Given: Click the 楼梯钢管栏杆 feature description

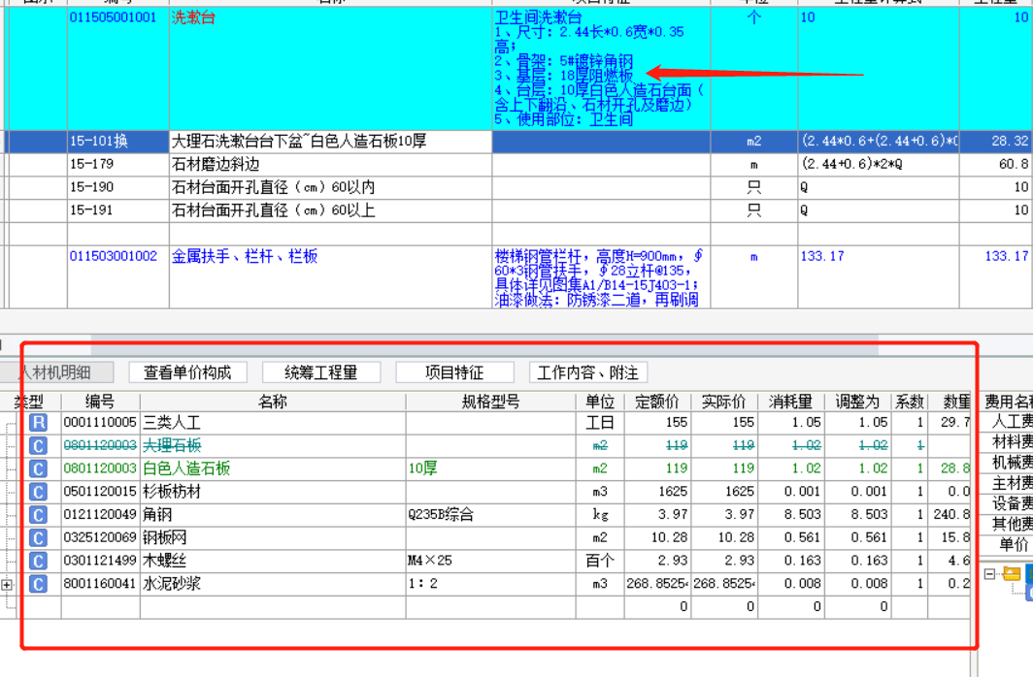Looking at the screenshot, I should pos(601,277).
